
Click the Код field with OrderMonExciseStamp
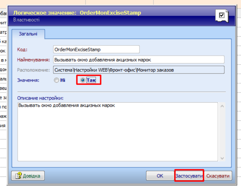[96, 49]
